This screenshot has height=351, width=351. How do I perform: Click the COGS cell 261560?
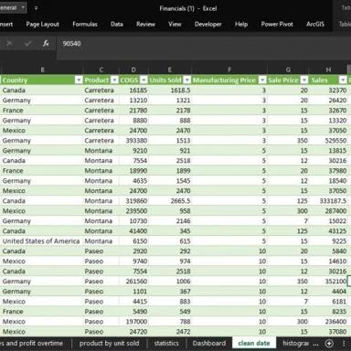133,282
